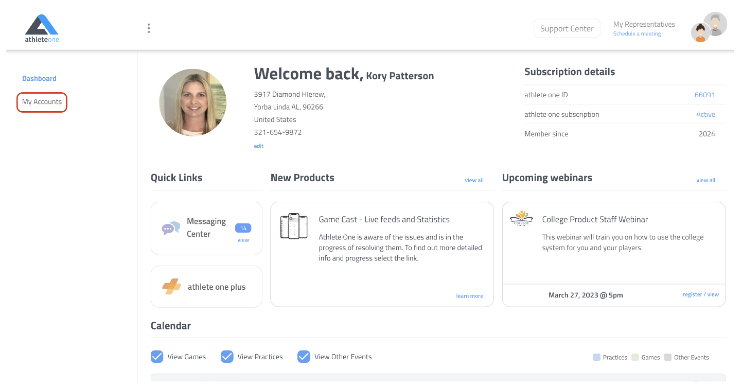The image size is (742, 386).
Task: Click College Product Staff Webinar title
Action: (x=595, y=219)
